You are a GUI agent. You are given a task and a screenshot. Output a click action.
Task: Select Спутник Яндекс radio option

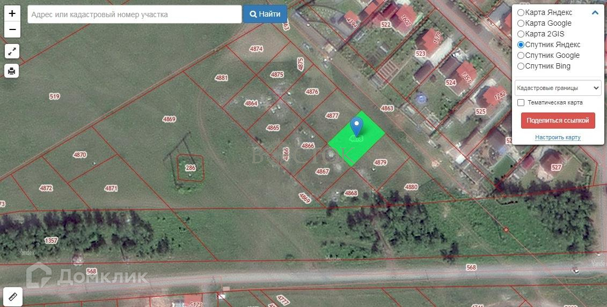pos(521,45)
